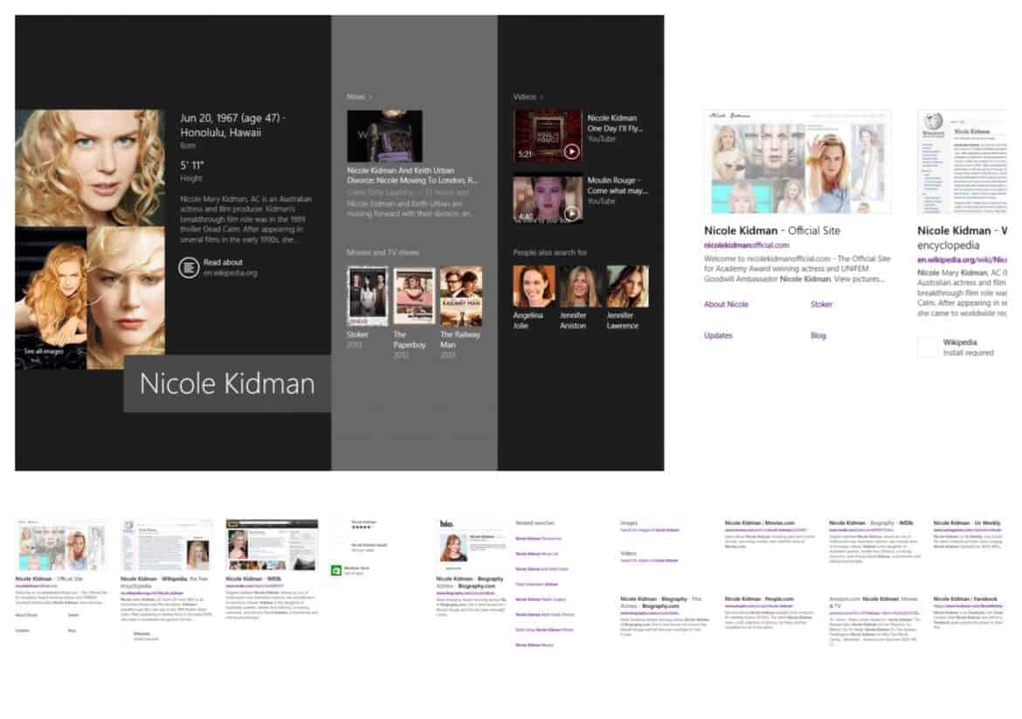Click the People also search for heading

(x=549, y=252)
